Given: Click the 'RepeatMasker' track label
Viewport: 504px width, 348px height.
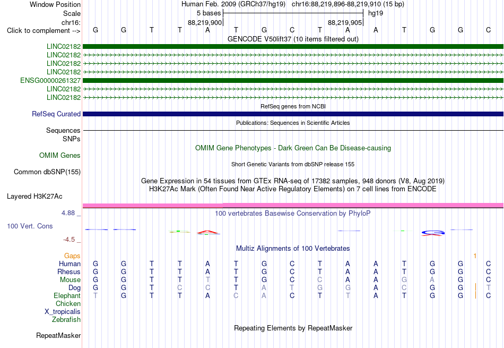Looking at the screenshot, I should [x=58, y=336].
